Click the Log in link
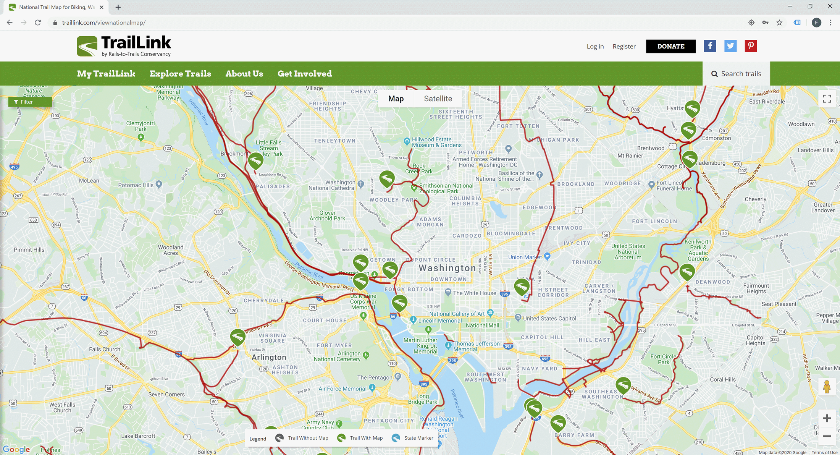The image size is (840, 455). [595, 46]
